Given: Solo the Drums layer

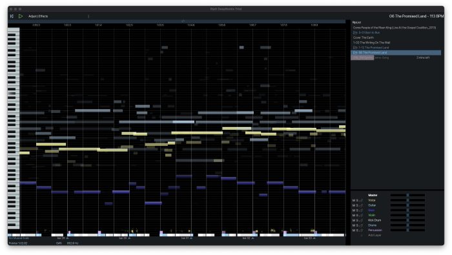Looking at the screenshot, I should coord(357,225).
